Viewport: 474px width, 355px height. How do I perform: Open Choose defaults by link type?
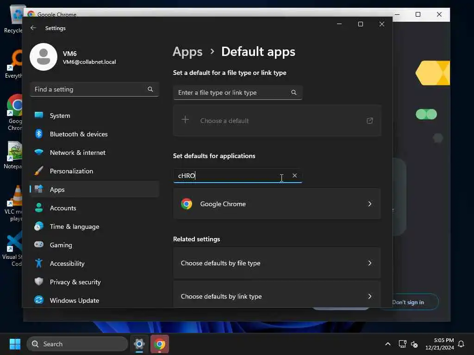[x=277, y=294]
